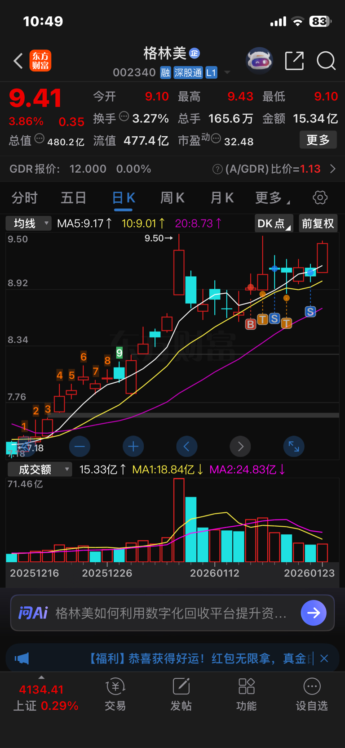Open the DK点 dropdown
Image resolution: width=345 pixels, height=748 pixels.
coord(274,224)
